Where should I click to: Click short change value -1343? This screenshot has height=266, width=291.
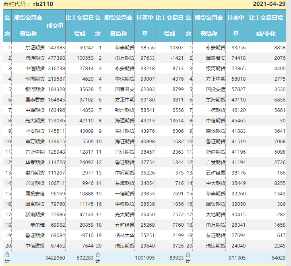point(279,194)
